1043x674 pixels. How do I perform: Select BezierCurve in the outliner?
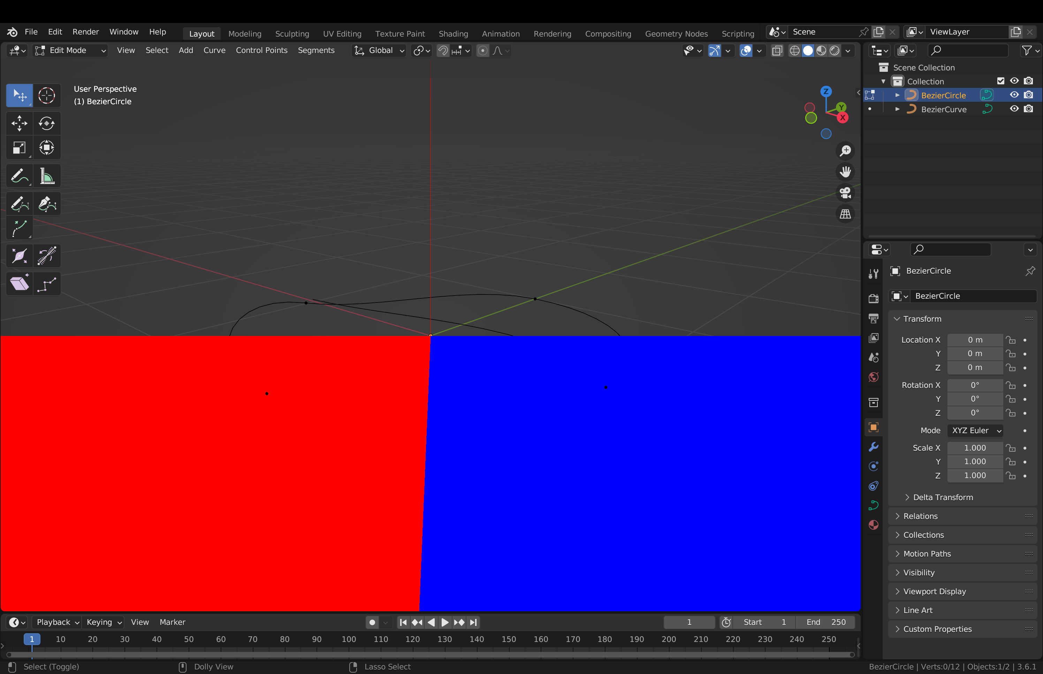click(943, 109)
